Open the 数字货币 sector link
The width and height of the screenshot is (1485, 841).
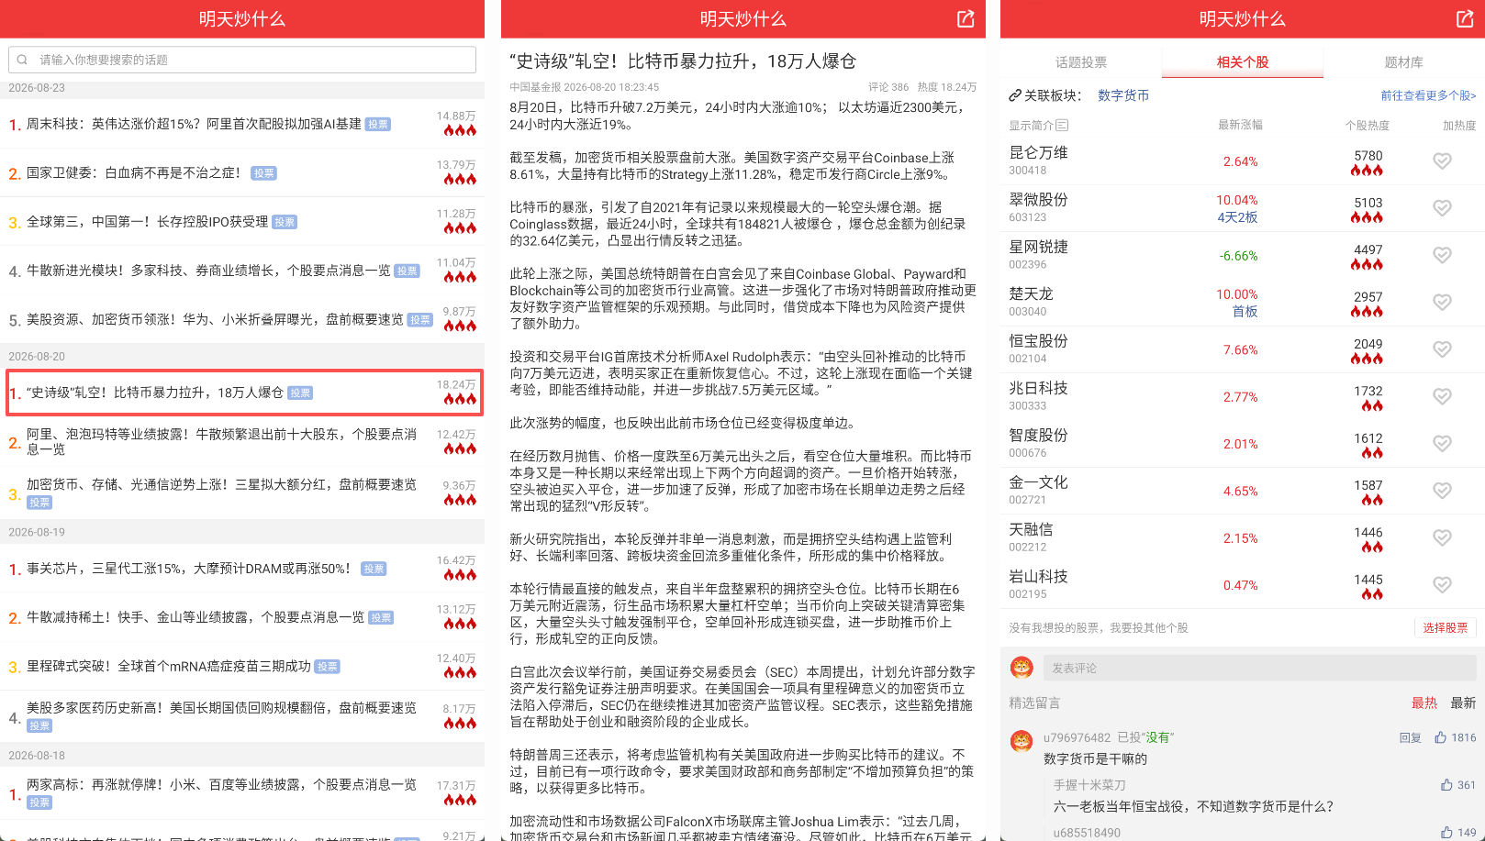coord(1123,95)
